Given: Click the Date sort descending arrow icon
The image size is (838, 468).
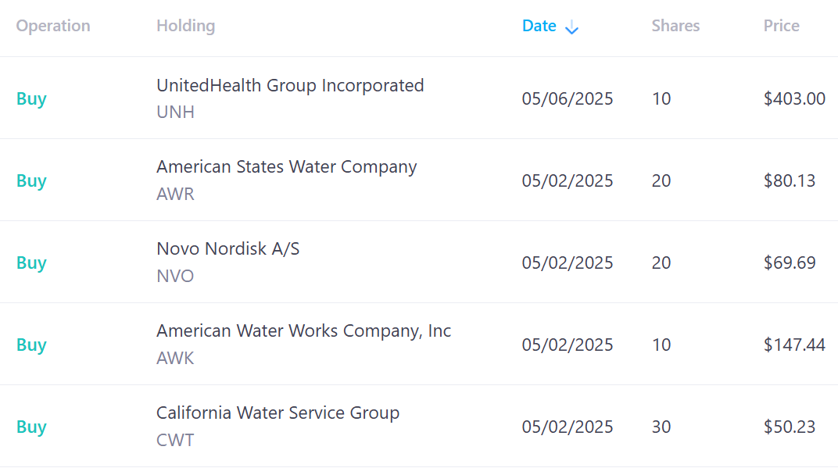Looking at the screenshot, I should tap(572, 27).
